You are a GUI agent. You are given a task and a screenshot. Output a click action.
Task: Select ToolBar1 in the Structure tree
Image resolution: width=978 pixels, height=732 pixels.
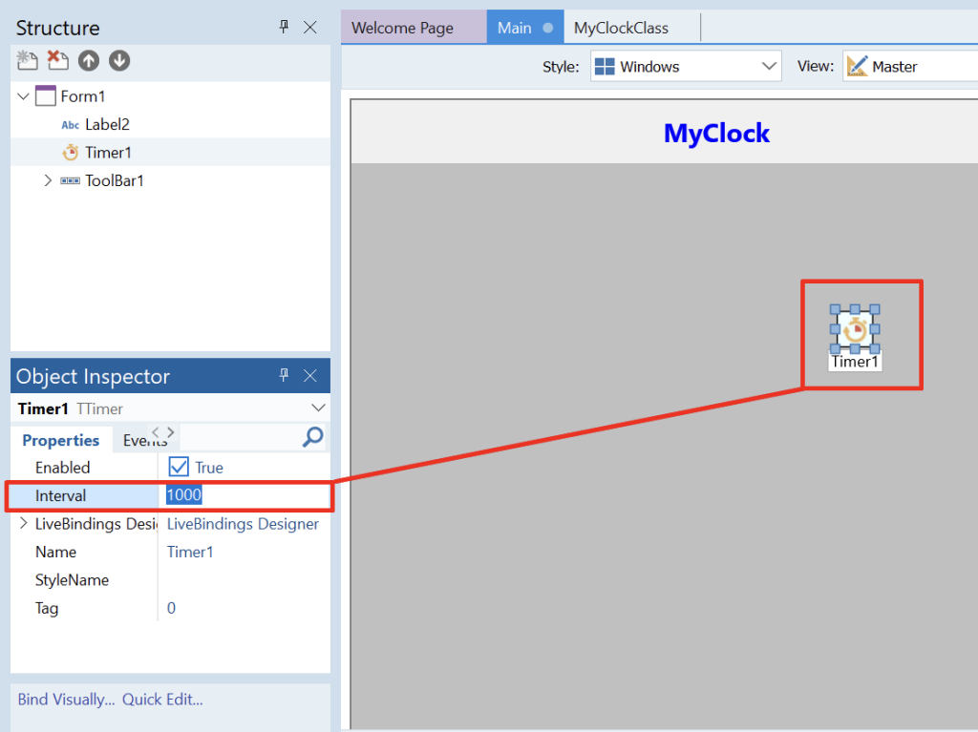coord(115,180)
